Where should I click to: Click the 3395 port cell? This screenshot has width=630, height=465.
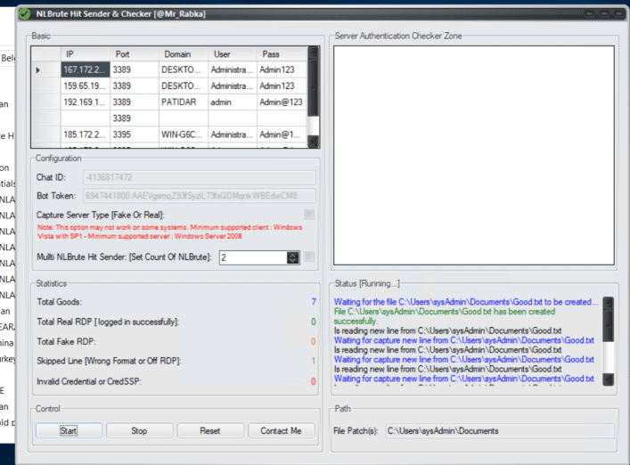point(135,135)
